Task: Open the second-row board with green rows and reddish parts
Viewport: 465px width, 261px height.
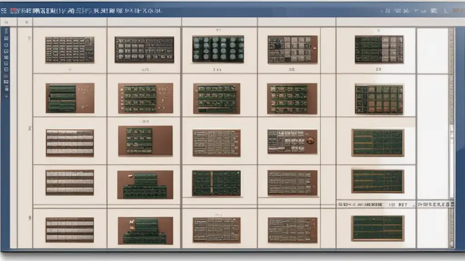Action: pyautogui.click(x=292, y=98)
